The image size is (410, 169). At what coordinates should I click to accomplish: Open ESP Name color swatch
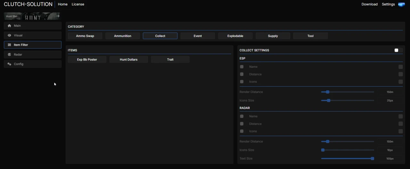click(401, 67)
